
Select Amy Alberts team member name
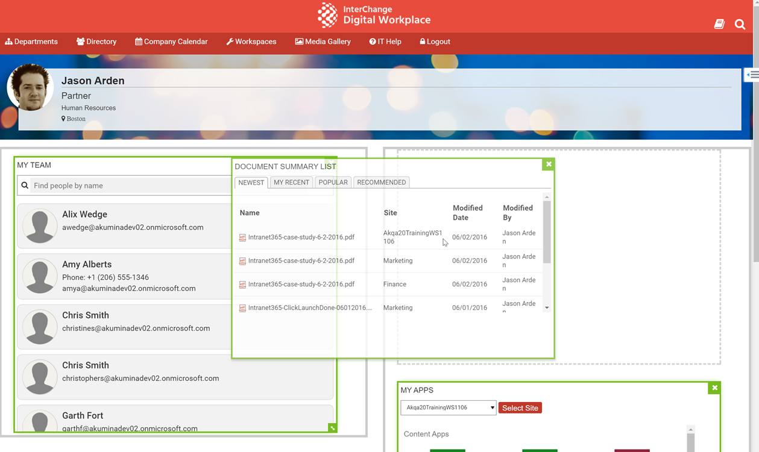[87, 264]
